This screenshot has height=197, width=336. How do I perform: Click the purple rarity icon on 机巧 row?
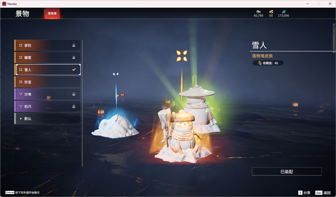pyautogui.click(x=21, y=106)
